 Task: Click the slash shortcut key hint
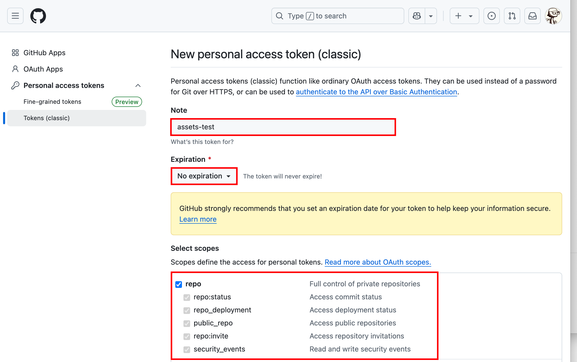click(x=310, y=16)
